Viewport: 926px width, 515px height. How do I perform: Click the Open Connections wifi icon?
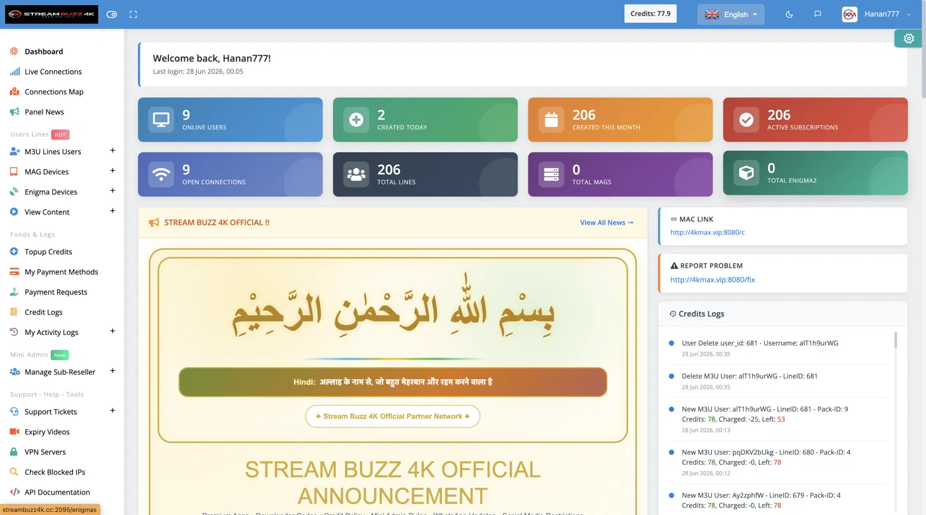pyautogui.click(x=161, y=174)
